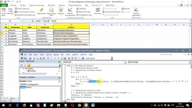This screenshot has width=192, height=108.
Task: Click View Microsoft Excel icon in VBA toolbar
Action: click(x=22, y=58)
